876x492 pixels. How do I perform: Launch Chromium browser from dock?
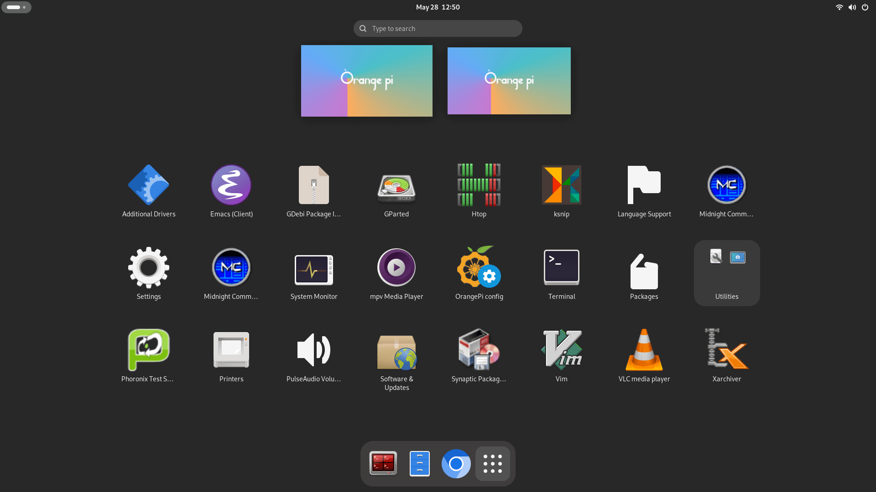456,464
